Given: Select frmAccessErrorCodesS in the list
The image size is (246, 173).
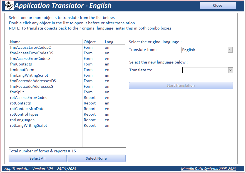Looking at the screenshot, I should click(67, 59).
